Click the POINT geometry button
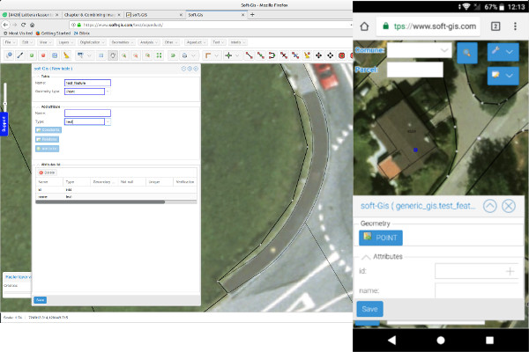 coord(381,238)
